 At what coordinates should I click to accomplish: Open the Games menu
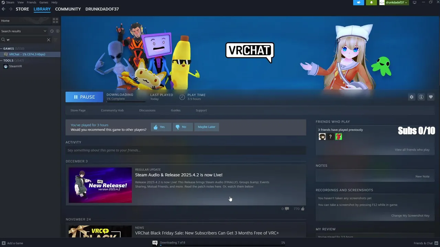(44, 2)
